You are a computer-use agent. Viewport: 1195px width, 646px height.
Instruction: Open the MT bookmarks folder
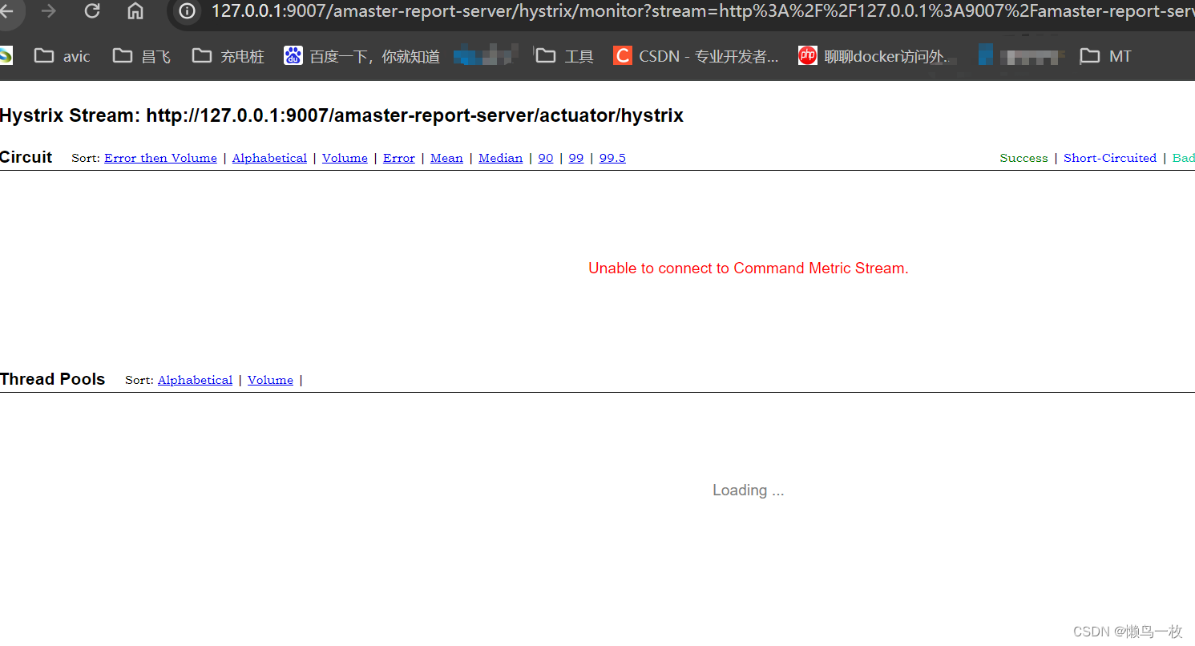point(1104,55)
